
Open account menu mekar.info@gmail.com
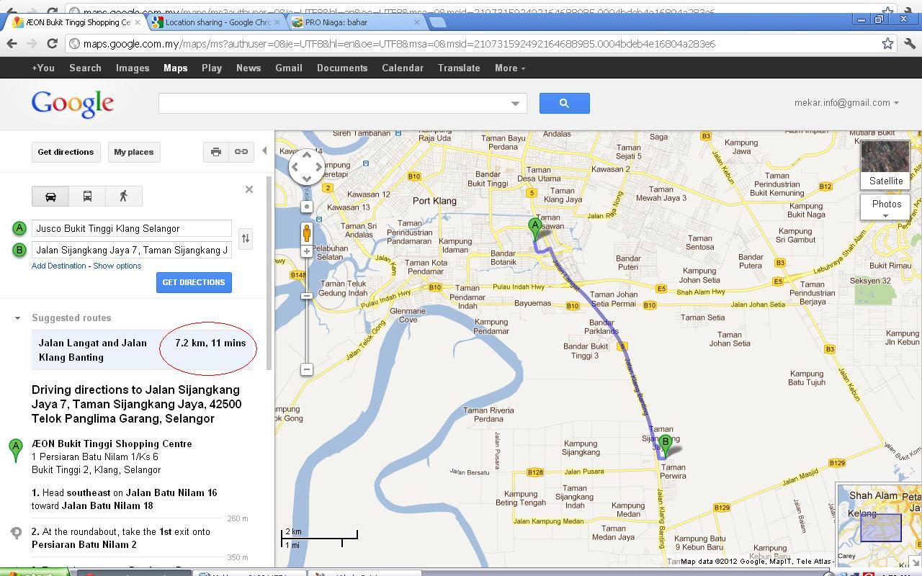pyautogui.click(x=846, y=103)
